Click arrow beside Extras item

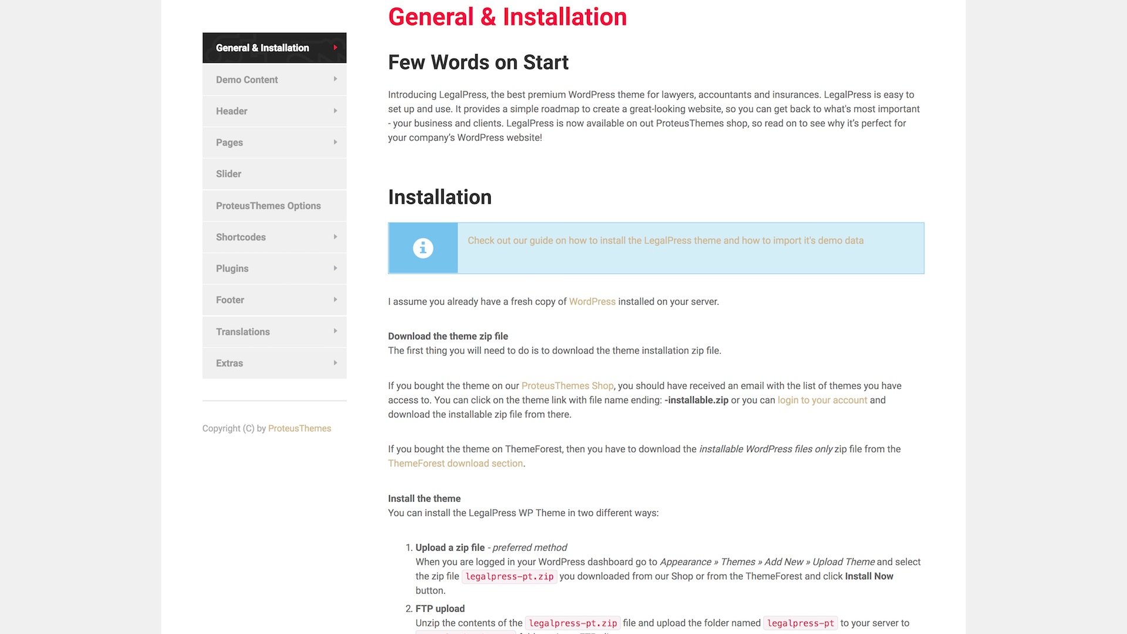point(335,363)
